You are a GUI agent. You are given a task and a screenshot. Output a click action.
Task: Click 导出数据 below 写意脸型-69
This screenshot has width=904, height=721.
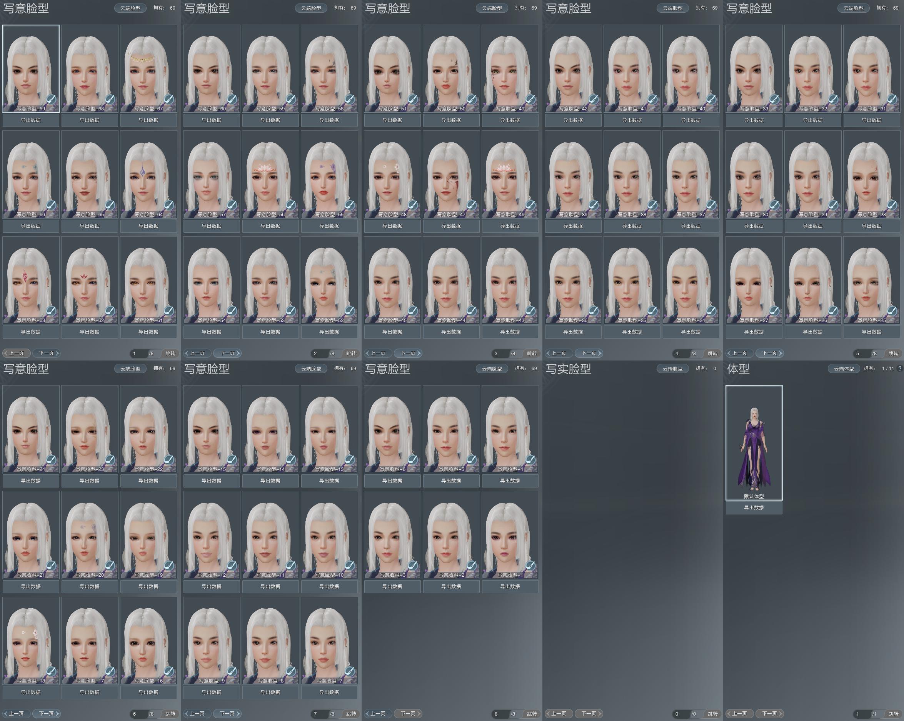coord(31,120)
